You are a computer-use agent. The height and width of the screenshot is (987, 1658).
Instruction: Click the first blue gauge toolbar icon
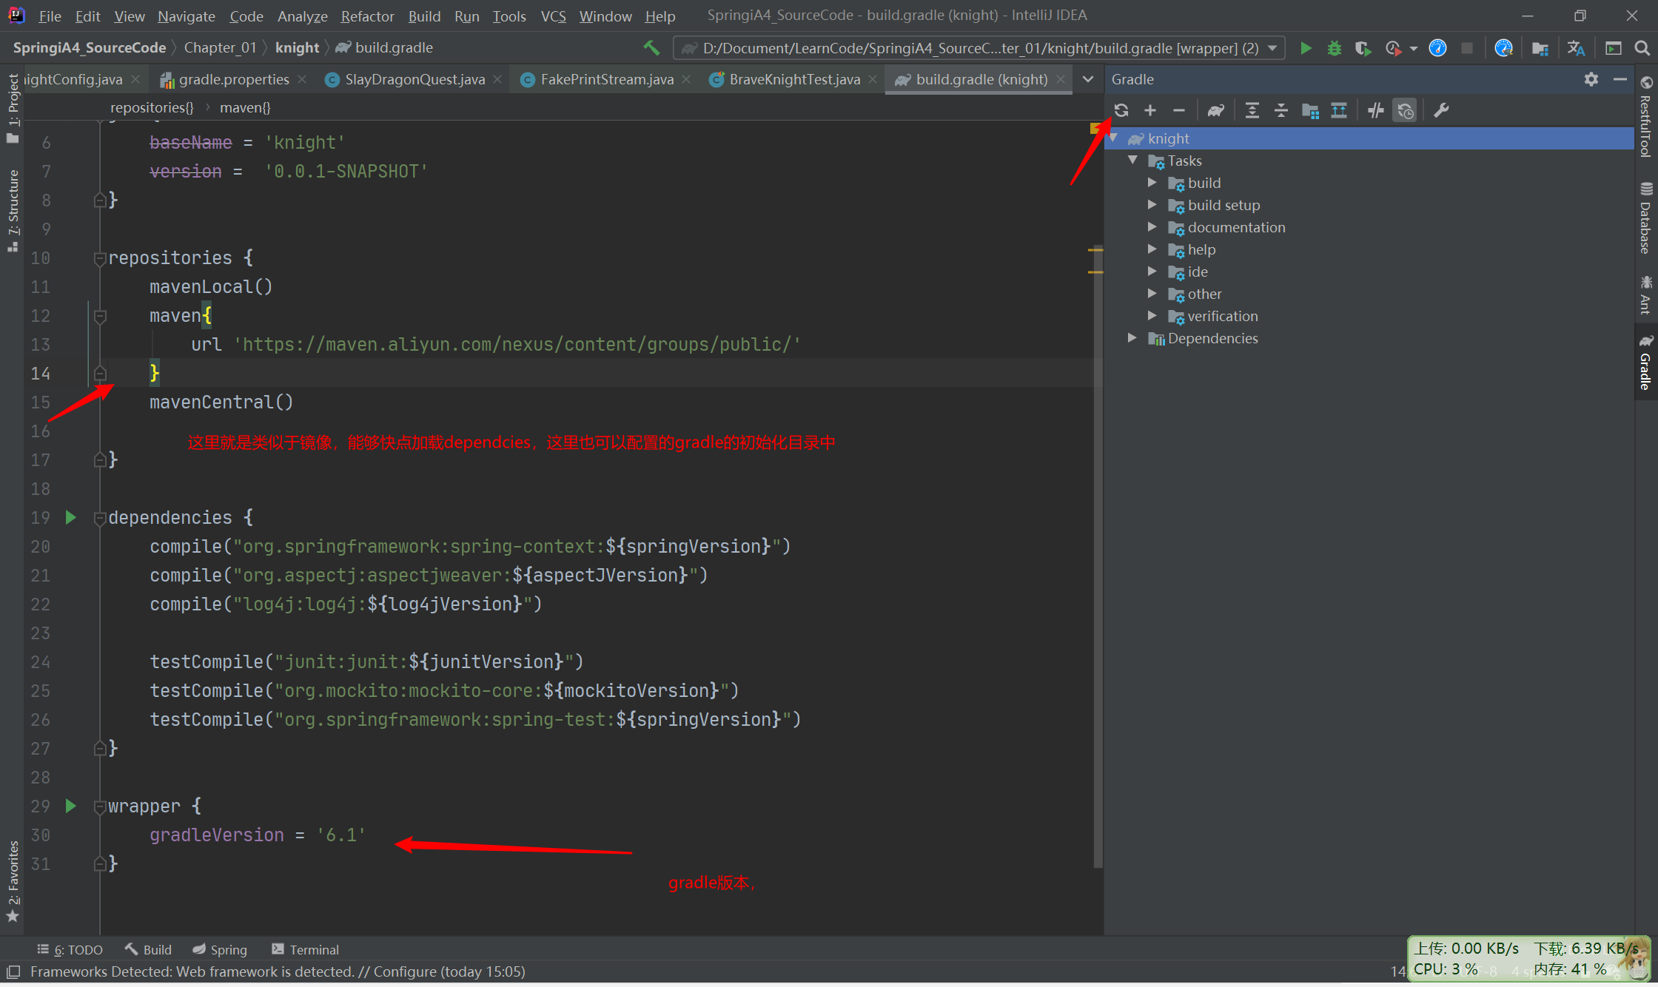1438,48
